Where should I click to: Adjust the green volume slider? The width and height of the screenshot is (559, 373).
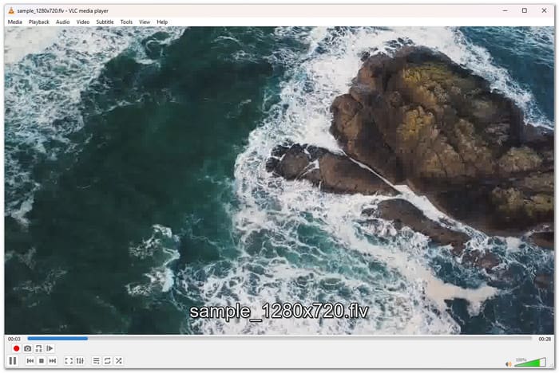pos(530,363)
